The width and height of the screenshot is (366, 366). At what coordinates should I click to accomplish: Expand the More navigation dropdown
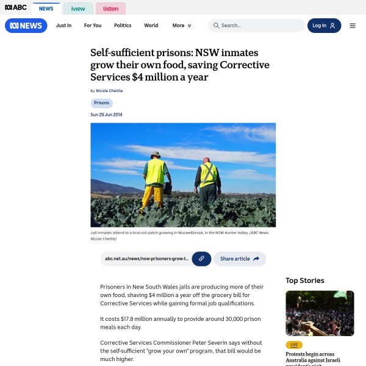pyautogui.click(x=182, y=26)
